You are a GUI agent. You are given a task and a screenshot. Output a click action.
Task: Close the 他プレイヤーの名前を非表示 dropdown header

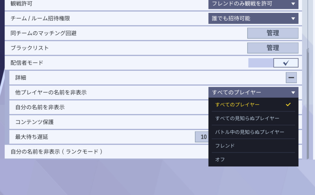pos(253,92)
